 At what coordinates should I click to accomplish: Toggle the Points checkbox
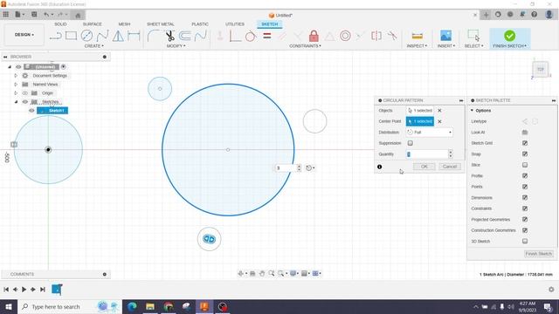point(525,187)
